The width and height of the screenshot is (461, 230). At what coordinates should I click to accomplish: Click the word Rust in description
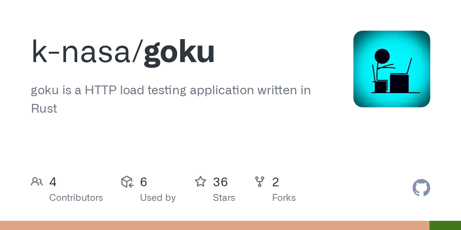pyautogui.click(x=44, y=109)
